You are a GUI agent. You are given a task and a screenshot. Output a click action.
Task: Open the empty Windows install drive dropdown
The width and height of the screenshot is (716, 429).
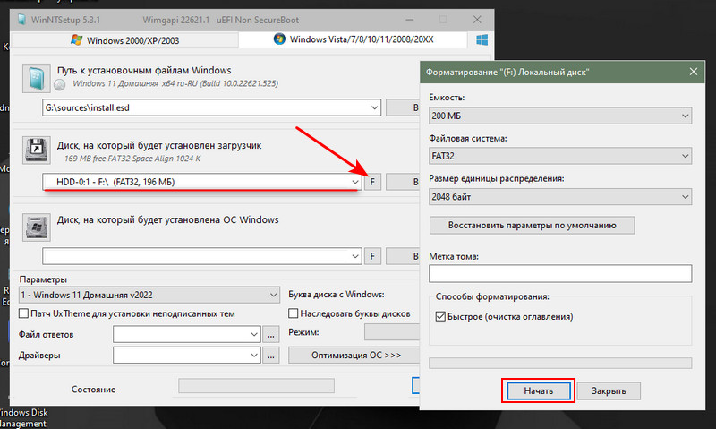coord(354,256)
